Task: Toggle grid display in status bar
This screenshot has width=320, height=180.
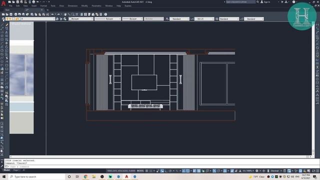Action: point(146,171)
